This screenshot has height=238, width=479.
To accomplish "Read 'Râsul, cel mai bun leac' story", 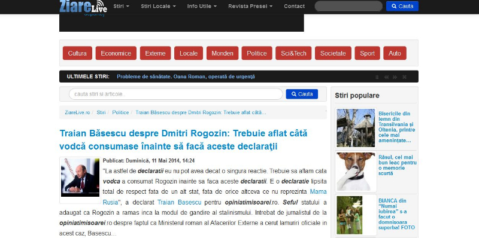I will tap(398, 165).
